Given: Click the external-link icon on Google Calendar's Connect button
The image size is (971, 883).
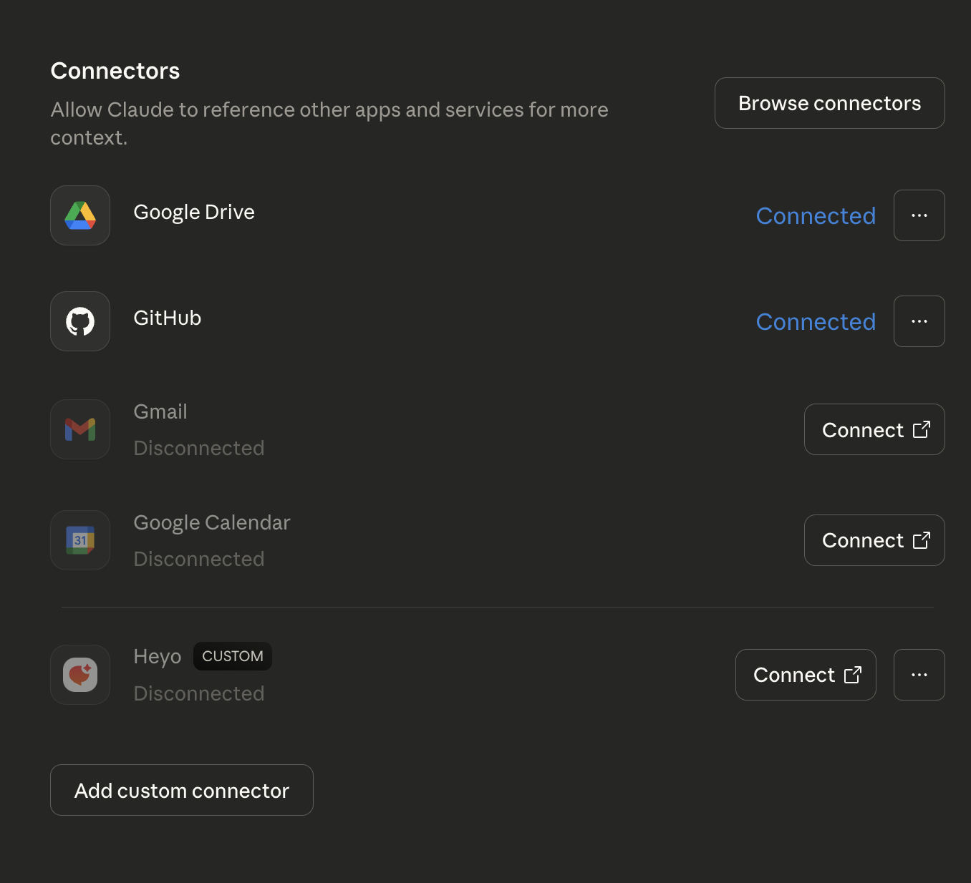Looking at the screenshot, I should click(922, 540).
